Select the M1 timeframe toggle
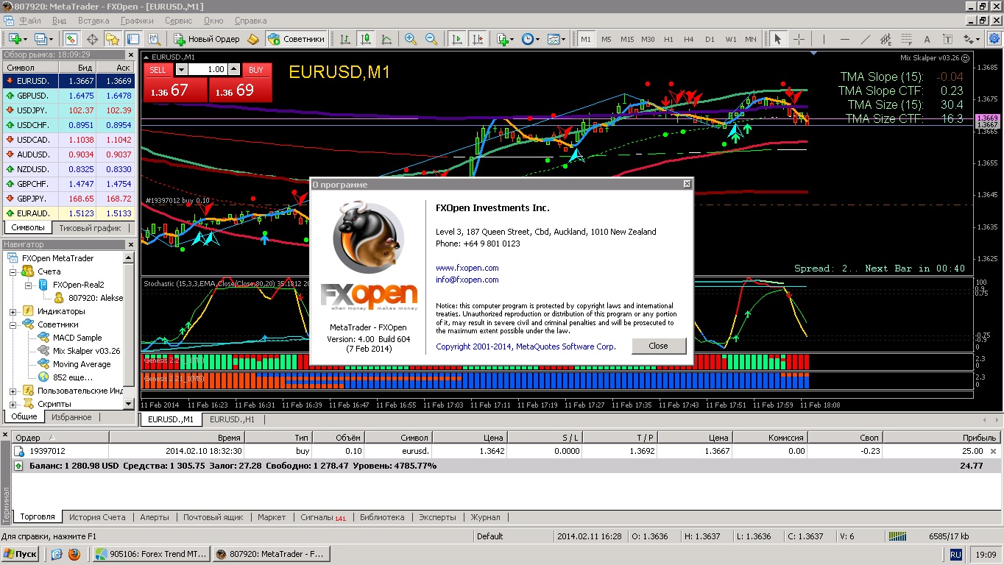The image size is (1004, 565). (x=586, y=39)
